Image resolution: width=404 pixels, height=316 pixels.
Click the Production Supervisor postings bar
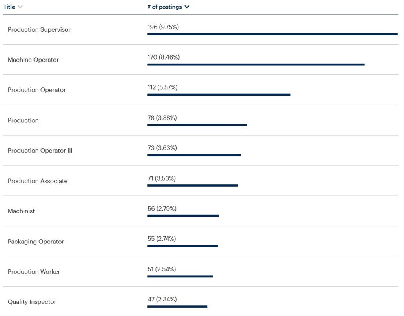click(x=272, y=34)
